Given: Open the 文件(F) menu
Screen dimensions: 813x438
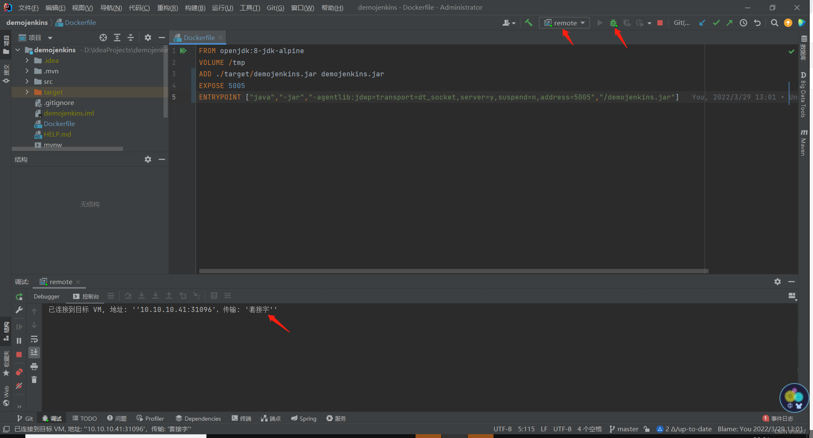Looking at the screenshot, I should tap(28, 8).
